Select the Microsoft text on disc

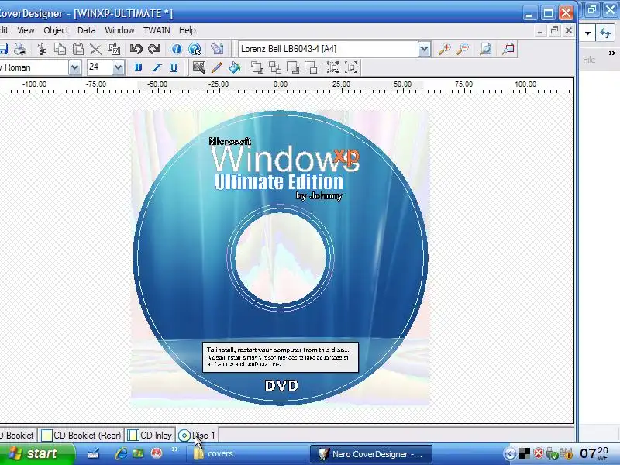pyautogui.click(x=229, y=141)
